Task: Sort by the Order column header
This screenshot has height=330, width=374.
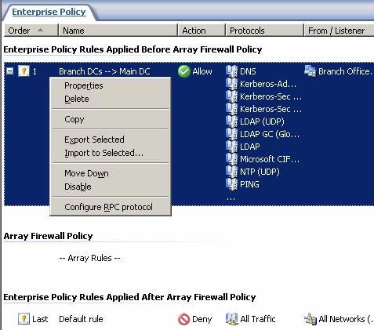Action: (31, 31)
